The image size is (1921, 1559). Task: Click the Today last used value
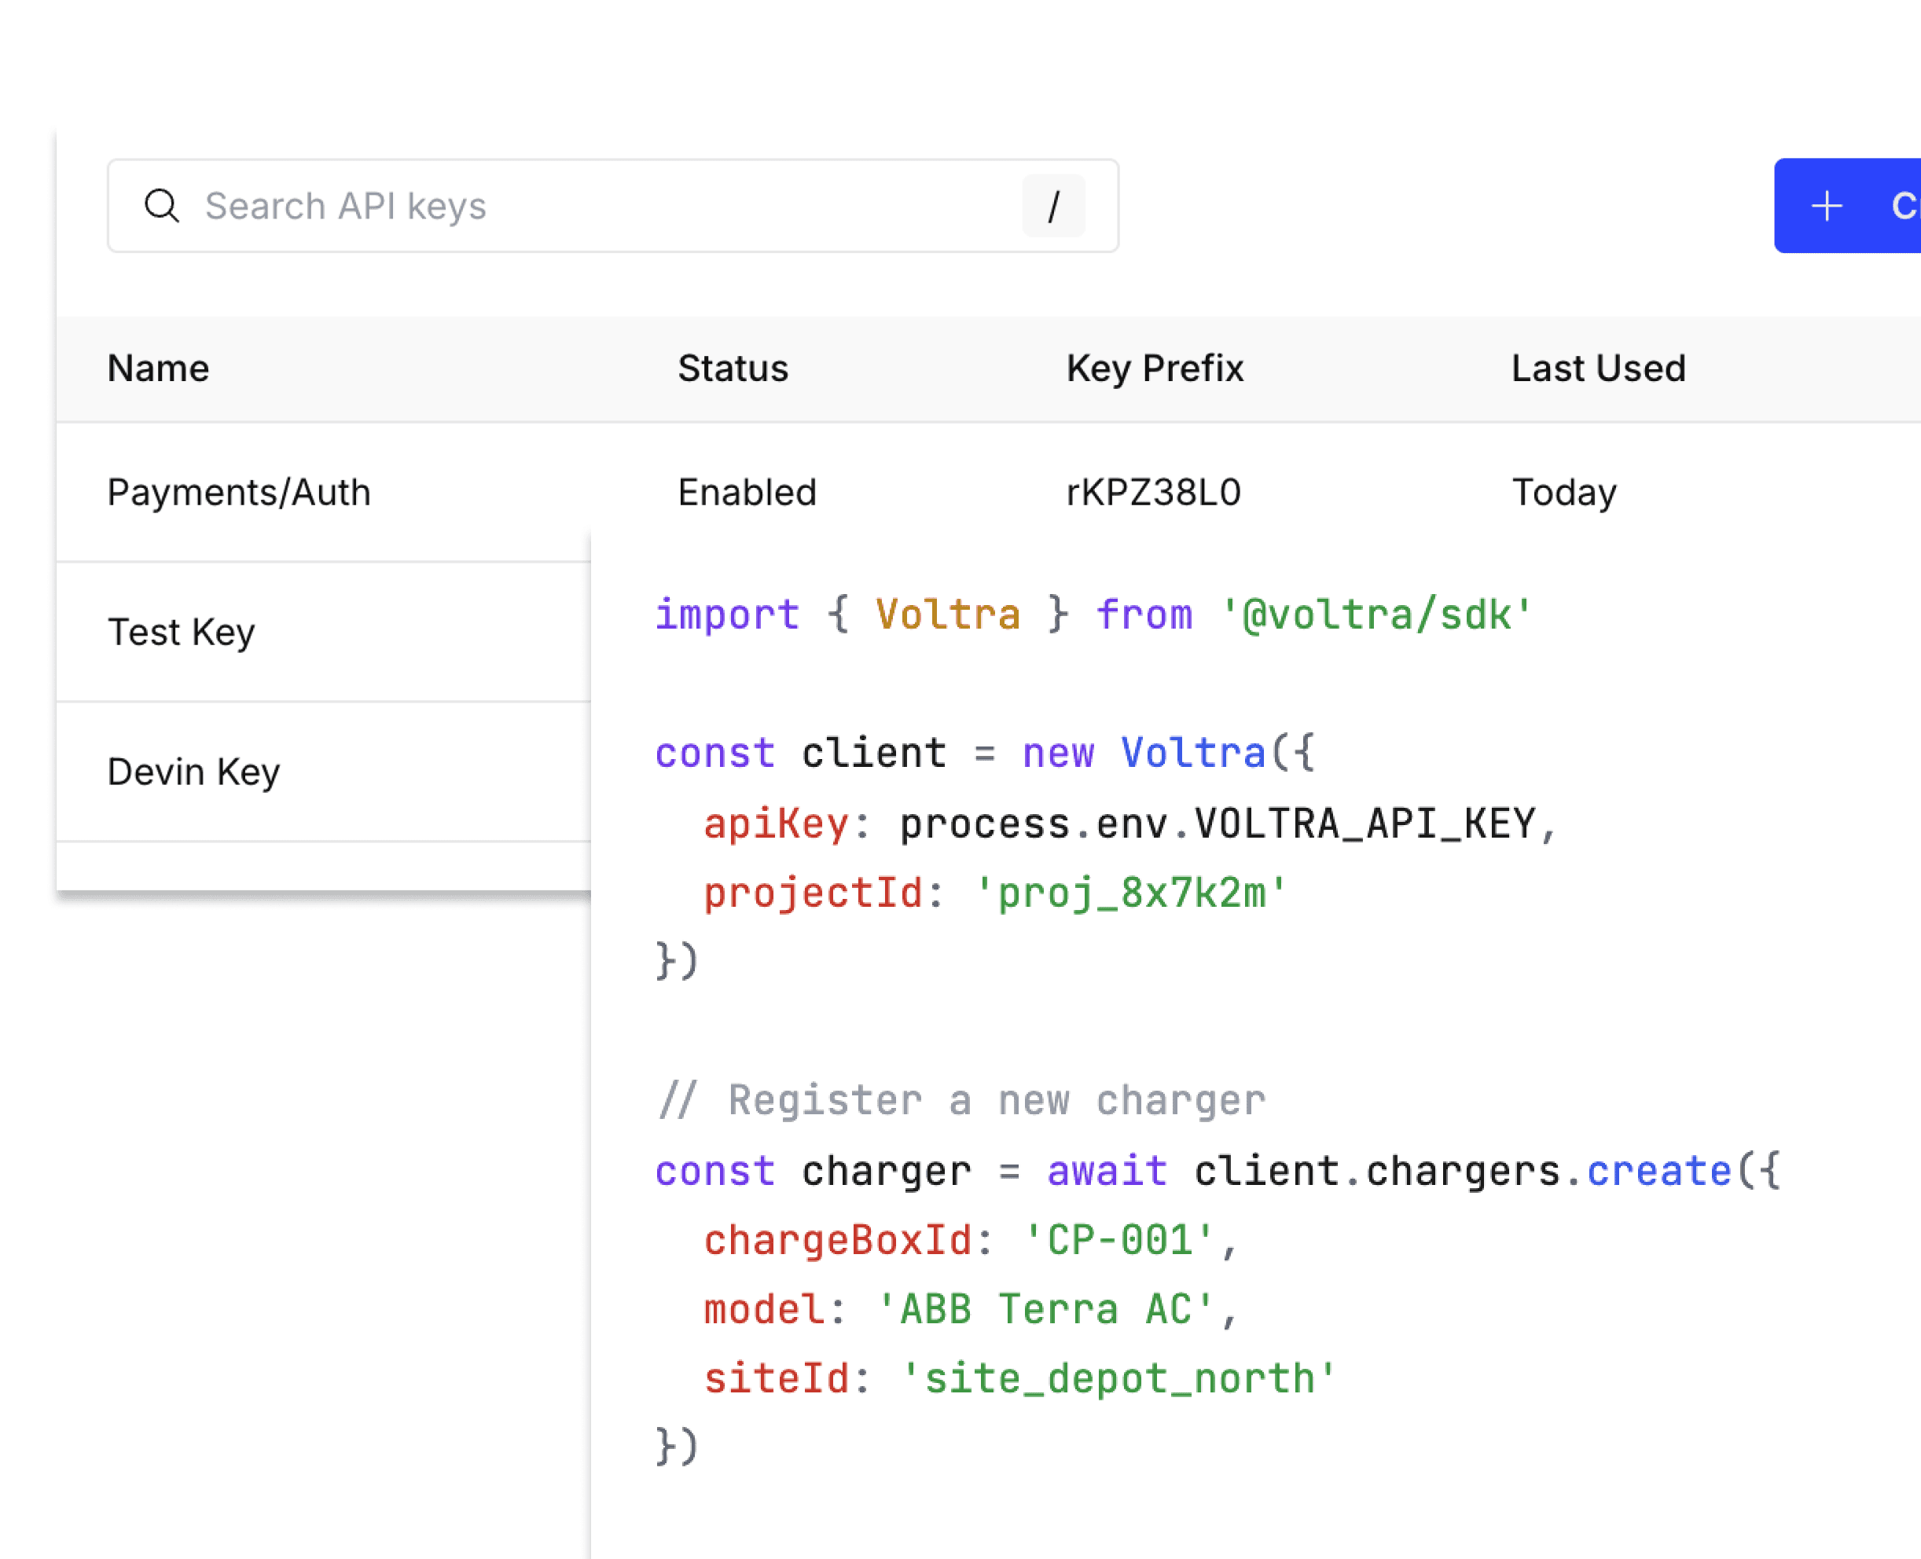(x=1563, y=492)
